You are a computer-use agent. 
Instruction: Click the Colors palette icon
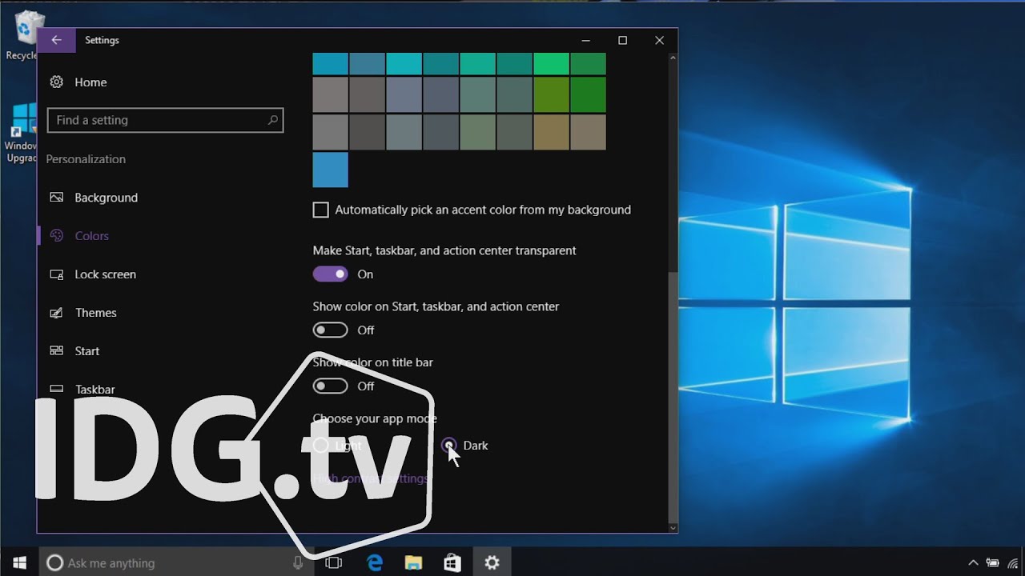(x=56, y=235)
